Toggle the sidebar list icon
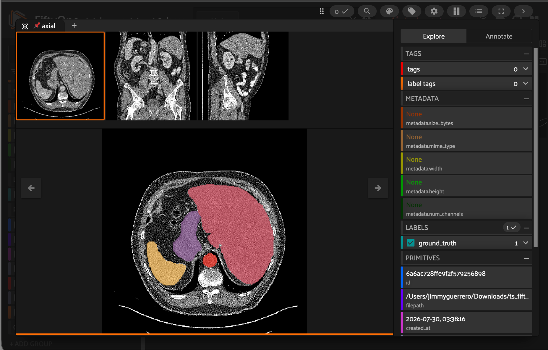This screenshot has height=350, width=548. [479, 11]
